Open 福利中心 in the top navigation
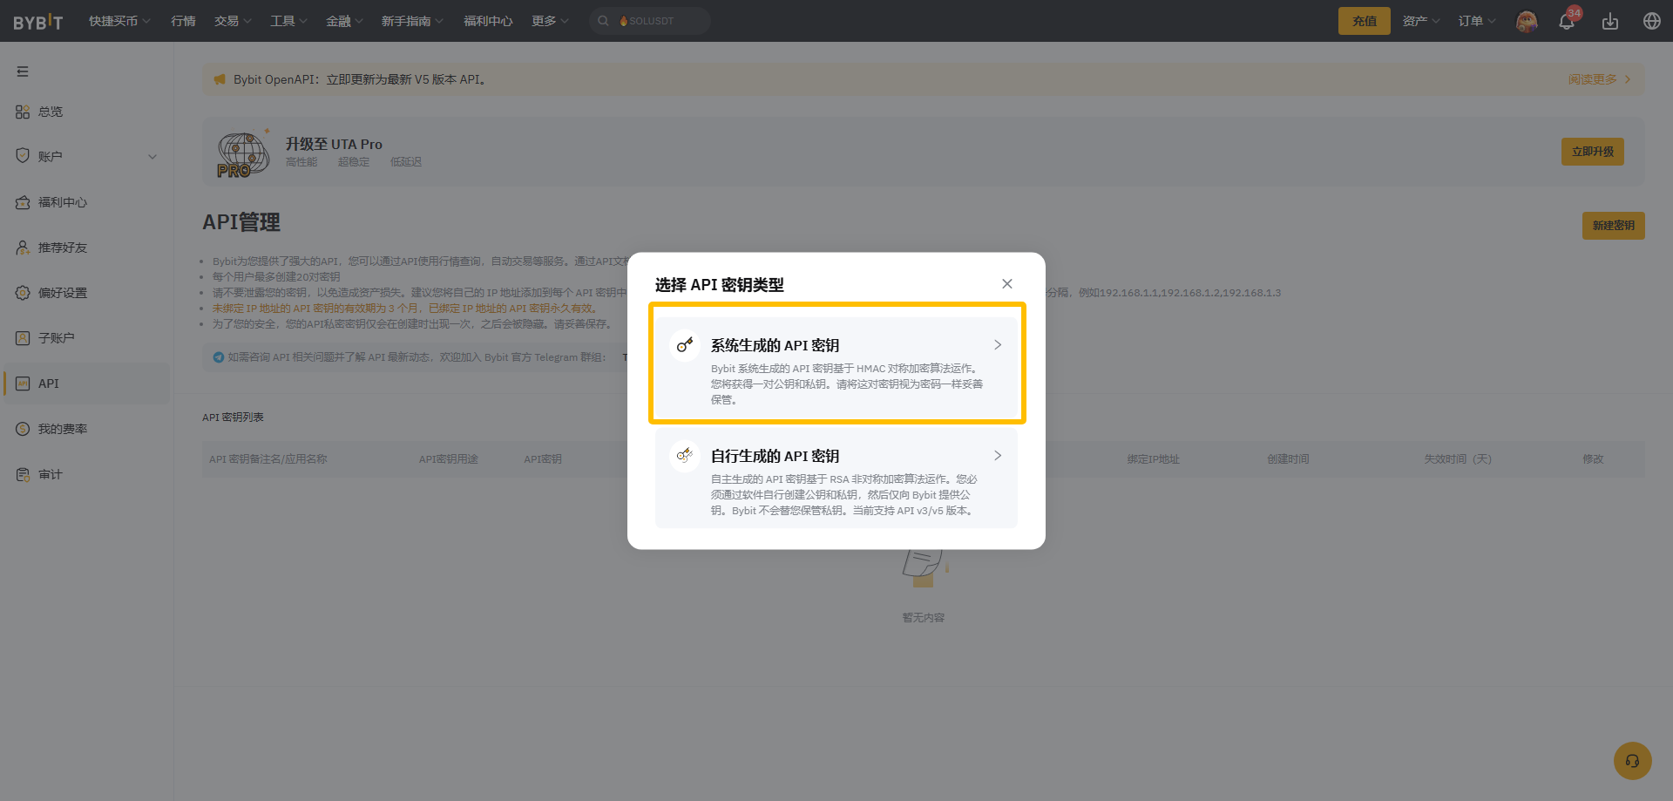 coord(488,21)
